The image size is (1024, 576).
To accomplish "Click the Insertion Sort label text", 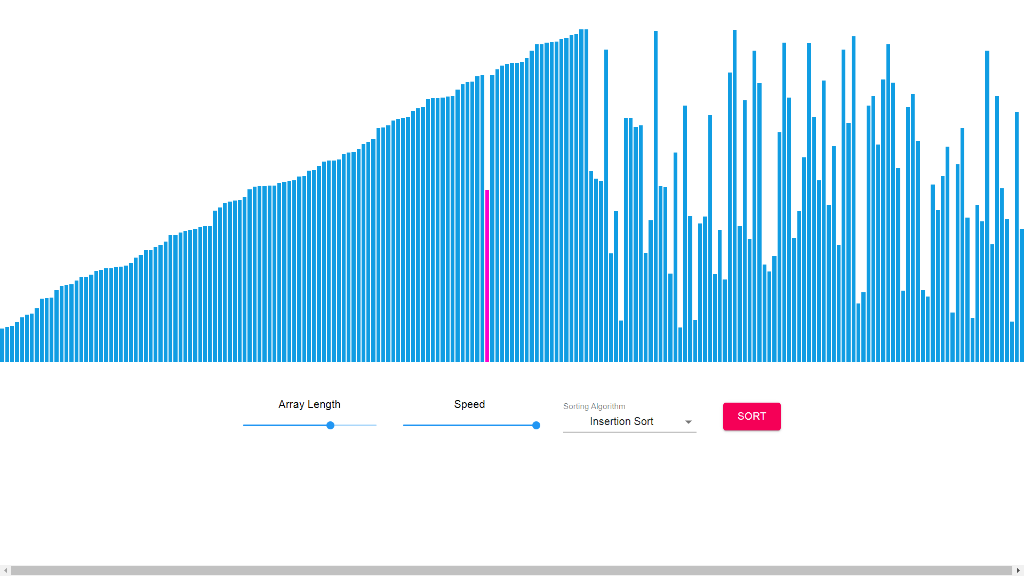I will [x=621, y=421].
